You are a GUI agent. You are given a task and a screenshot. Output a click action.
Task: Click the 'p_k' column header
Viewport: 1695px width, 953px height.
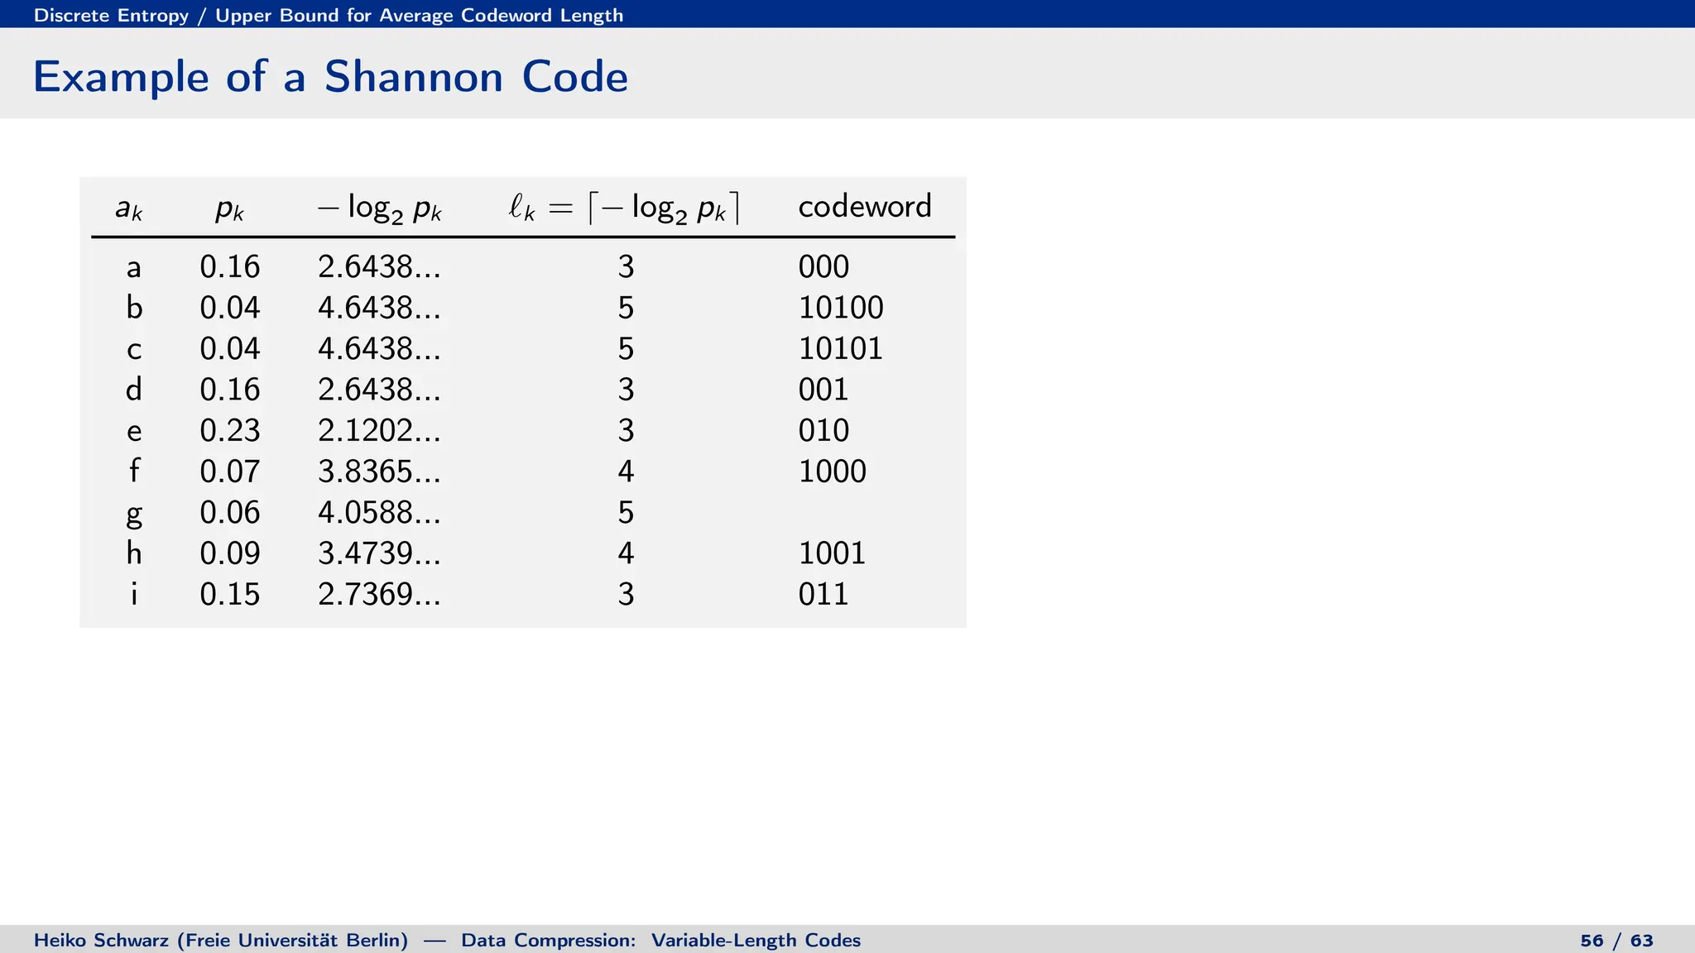pos(229,208)
